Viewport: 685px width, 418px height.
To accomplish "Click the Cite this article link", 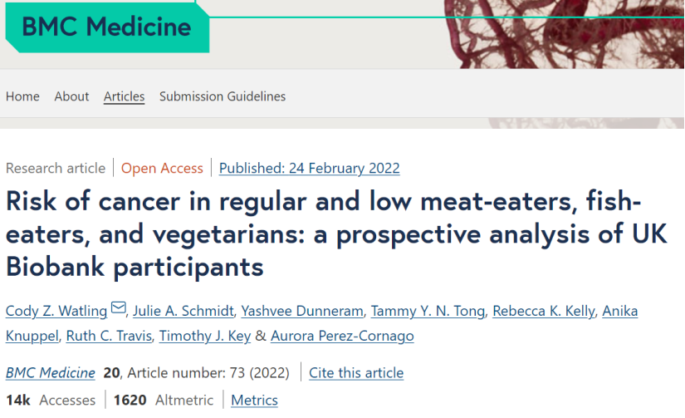I will point(356,372).
